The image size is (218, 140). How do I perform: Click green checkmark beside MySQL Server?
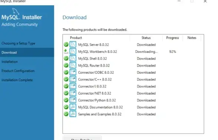66,44
